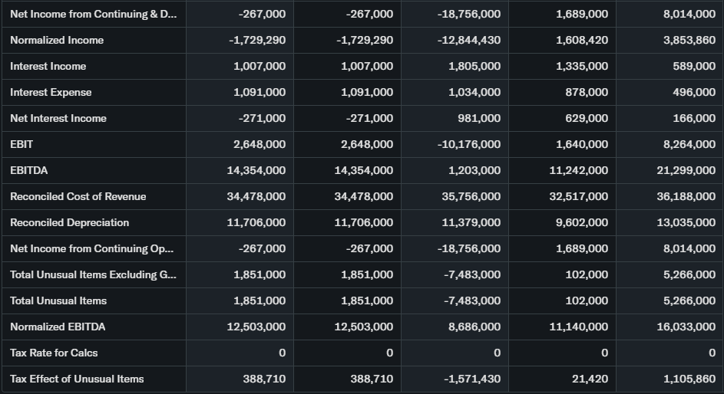Select the Tax Effect value -1,571,430
Screen dimensions: 724x394
(x=471, y=379)
